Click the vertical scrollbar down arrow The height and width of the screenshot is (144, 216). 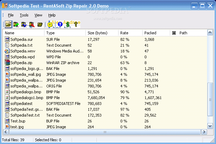[x=210, y=126]
